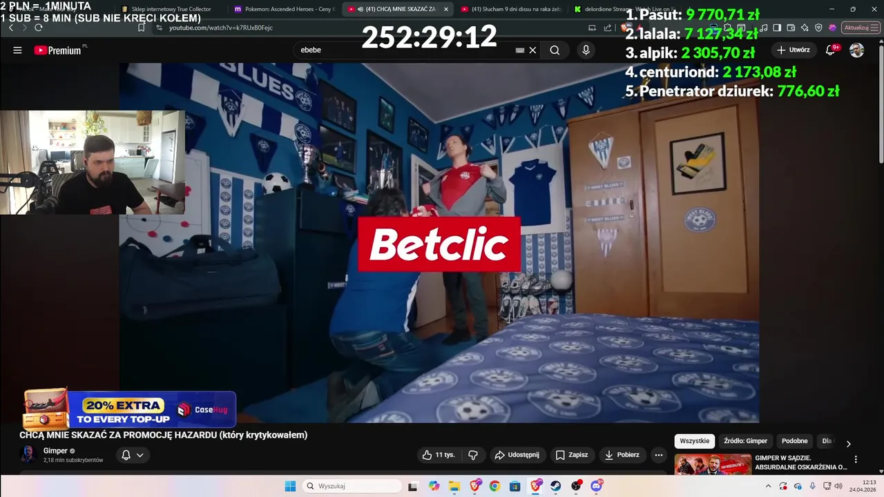Clear the search box text with X
This screenshot has height=497, width=884.
pyautogui.click(x=532, y=50)
